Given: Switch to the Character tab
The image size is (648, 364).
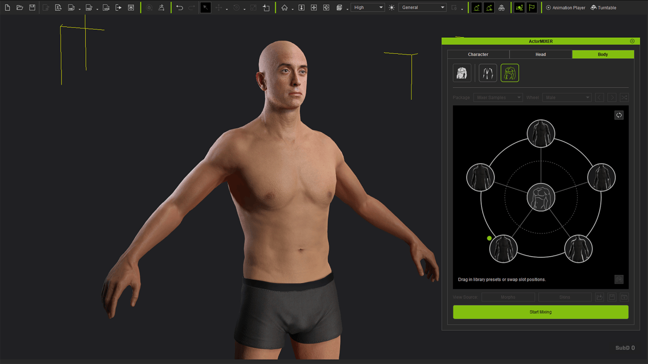Looking at the screenshot, I should (x=478, y=54).
